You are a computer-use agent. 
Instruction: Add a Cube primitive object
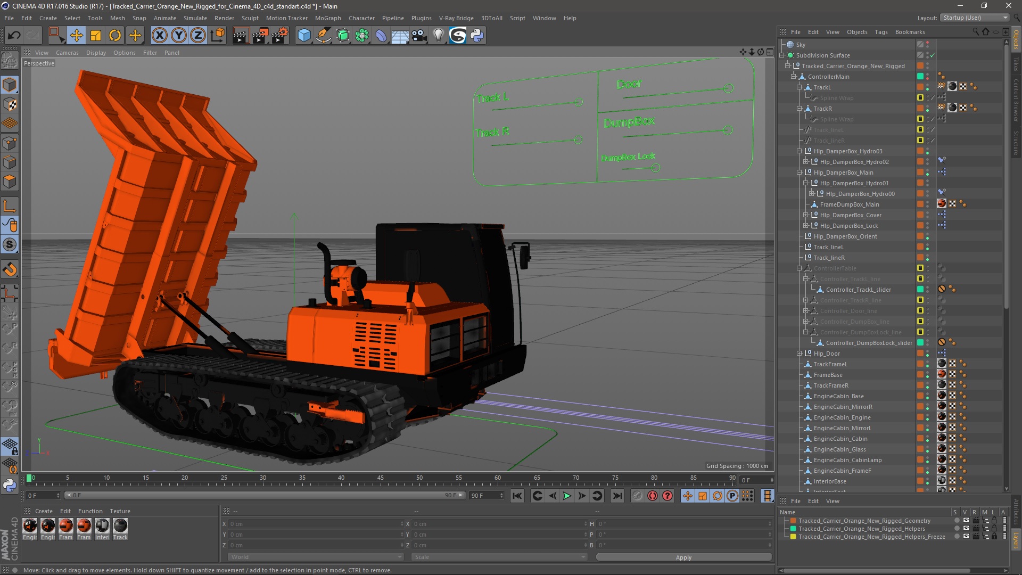(304, 36)
